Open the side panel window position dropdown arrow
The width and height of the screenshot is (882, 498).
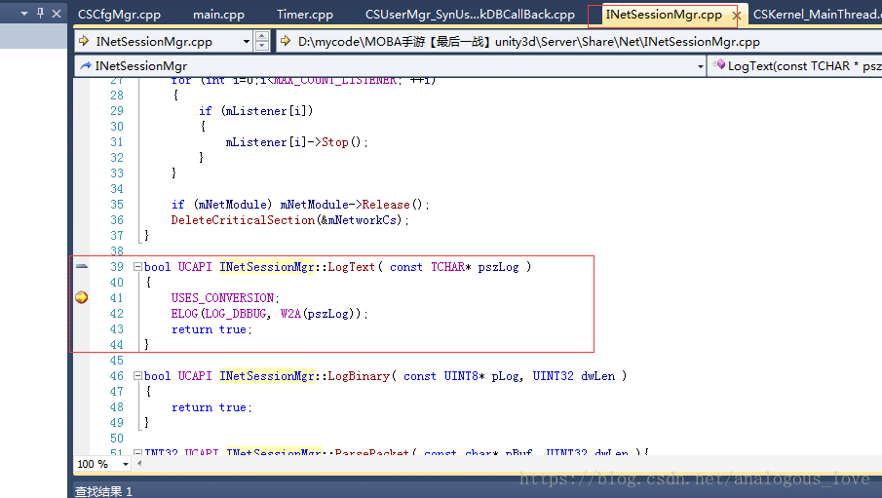(x=24, y=13)
